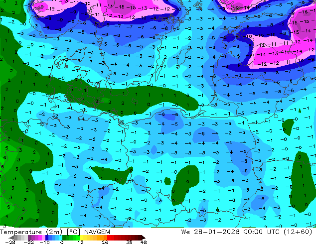The image size is (316, 244).
Task: Click the '38' legend scale label
Action: [130, 242]
